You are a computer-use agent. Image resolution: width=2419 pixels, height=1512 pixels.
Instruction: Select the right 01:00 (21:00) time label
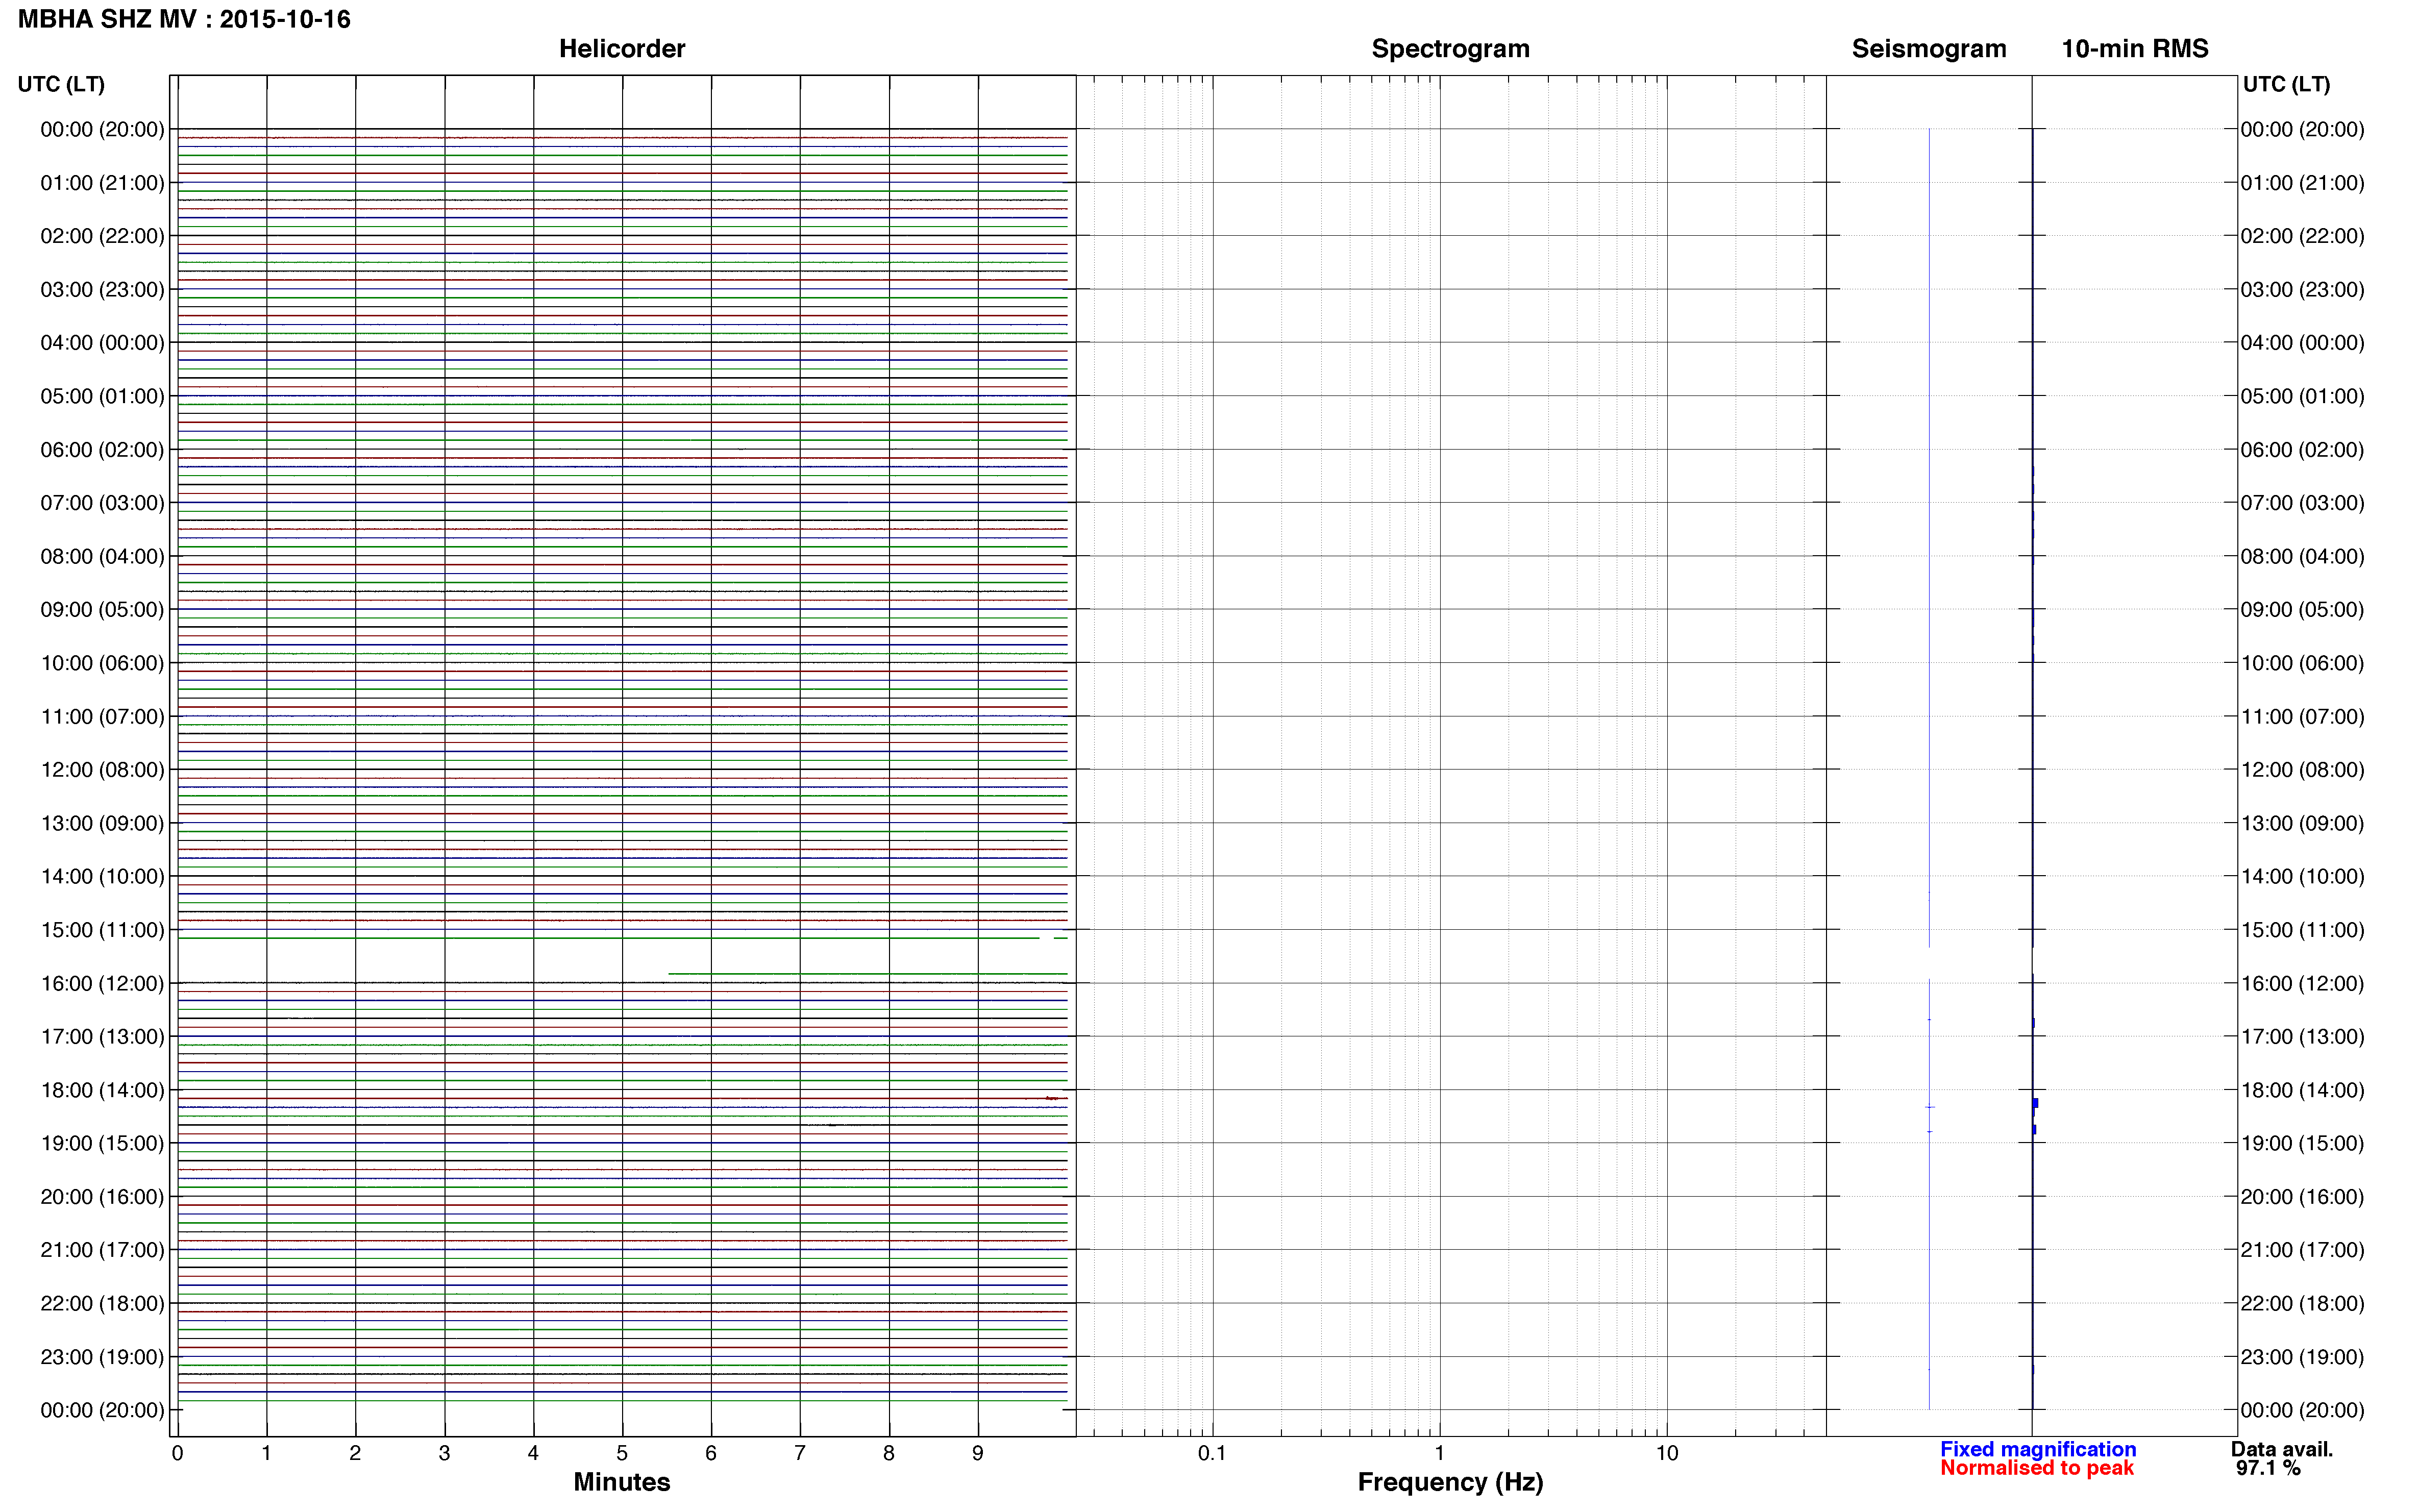2302,183
